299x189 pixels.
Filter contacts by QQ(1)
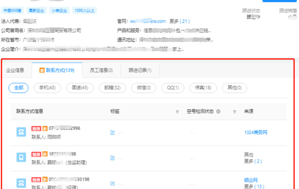pos(173,88)
